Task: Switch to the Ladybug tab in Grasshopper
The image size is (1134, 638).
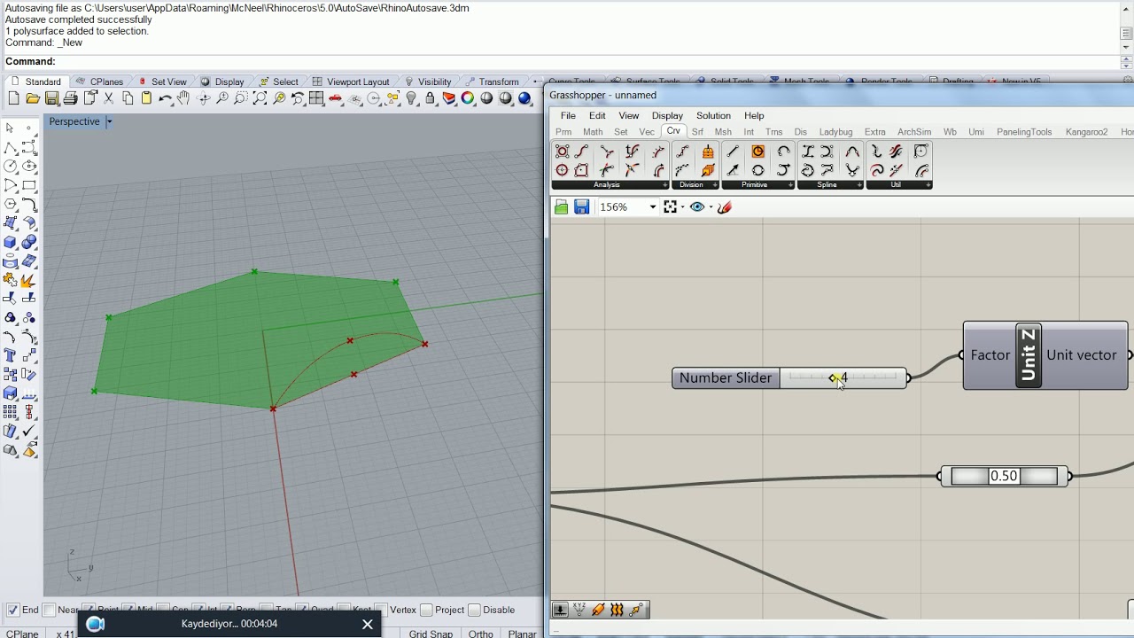Action: [x=835, y=132]
